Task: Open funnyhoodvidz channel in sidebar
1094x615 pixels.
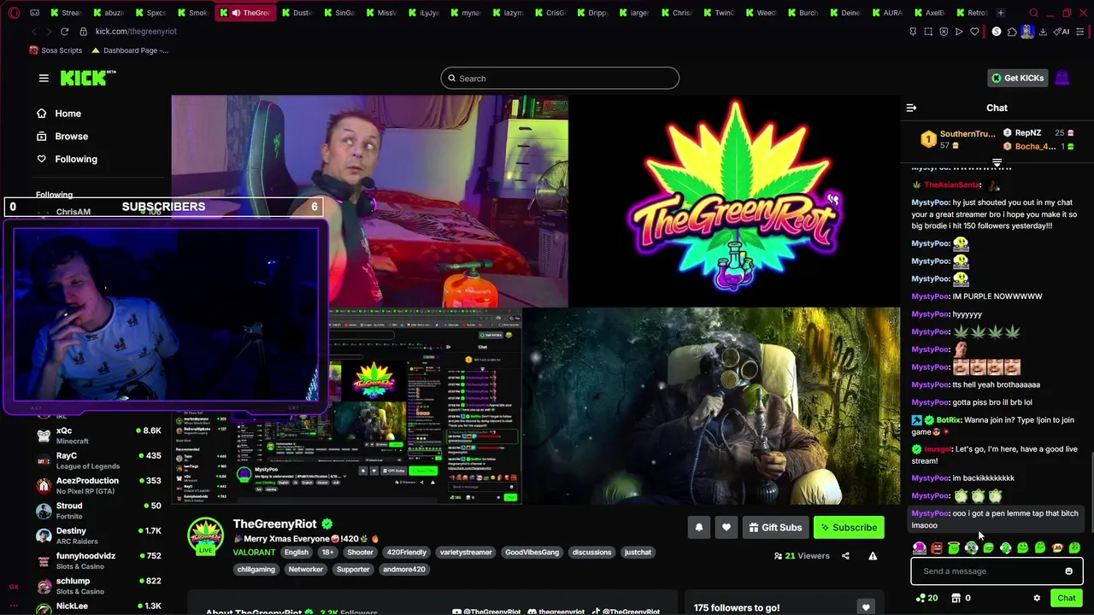Action: pos(98,561)
